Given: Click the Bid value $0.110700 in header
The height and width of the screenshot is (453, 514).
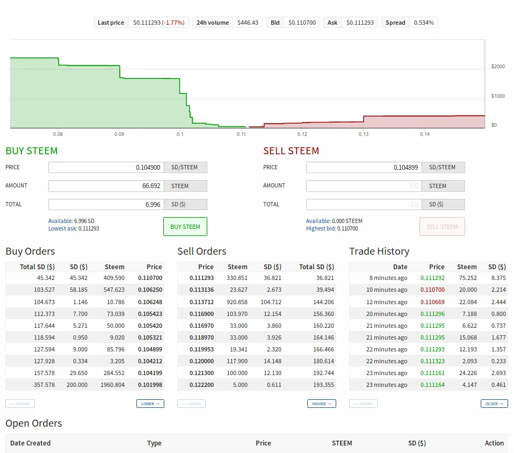Looking at the screenshot, I should tap(302, 23).
